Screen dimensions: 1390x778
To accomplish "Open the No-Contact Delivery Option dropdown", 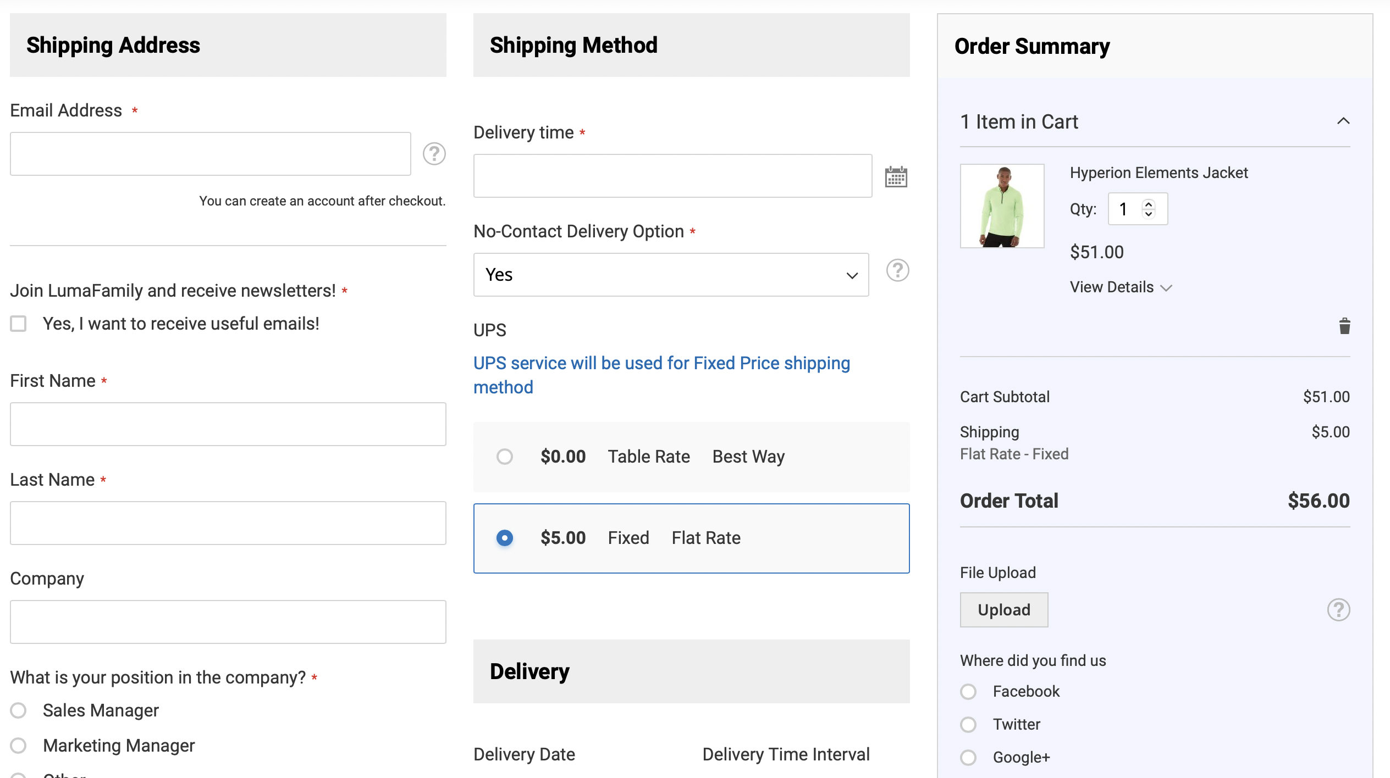I will [671, 275].
